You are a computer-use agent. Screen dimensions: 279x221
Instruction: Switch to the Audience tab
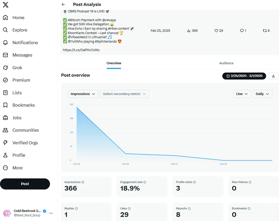226,63
